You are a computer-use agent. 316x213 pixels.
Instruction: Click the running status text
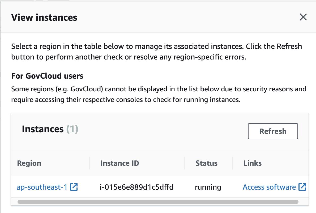pyautogui.click(x=208, y=187)
